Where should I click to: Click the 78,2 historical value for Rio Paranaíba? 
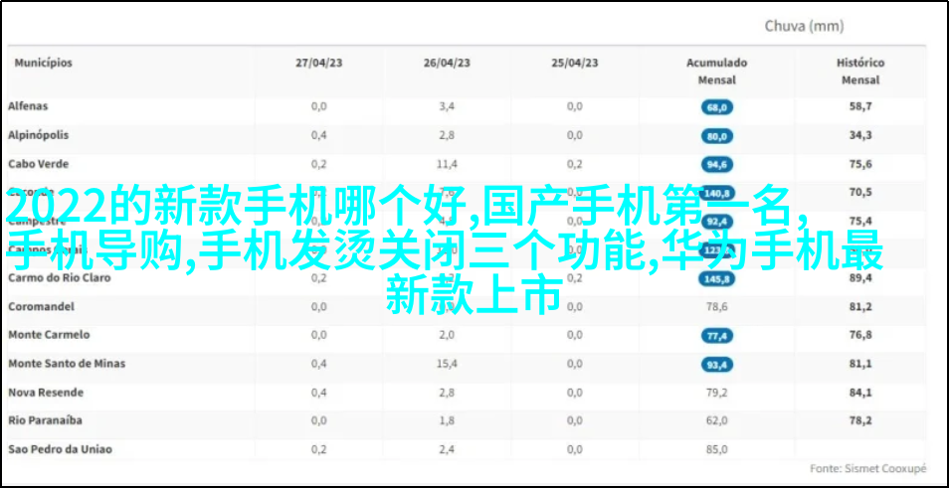(x=860, y=420)
